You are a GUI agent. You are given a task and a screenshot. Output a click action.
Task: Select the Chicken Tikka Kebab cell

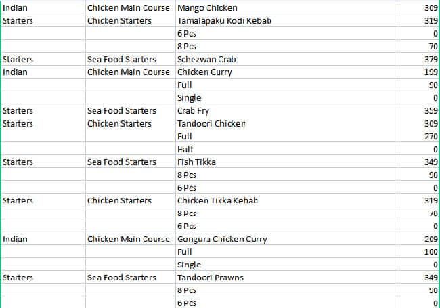tap(217, 201)
